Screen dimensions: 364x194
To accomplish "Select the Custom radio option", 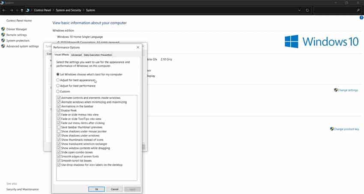I will tap(58, 91).
